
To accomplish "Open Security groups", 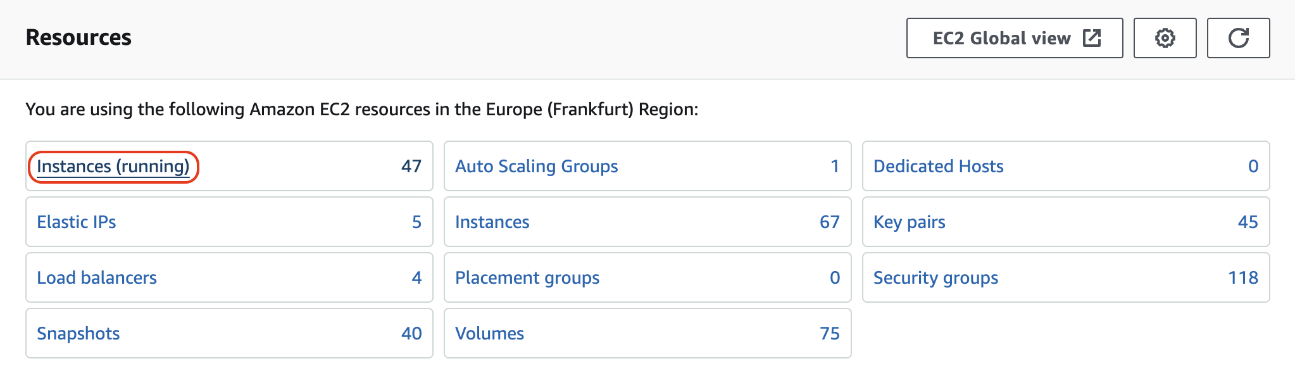I will tap(935, 278).
